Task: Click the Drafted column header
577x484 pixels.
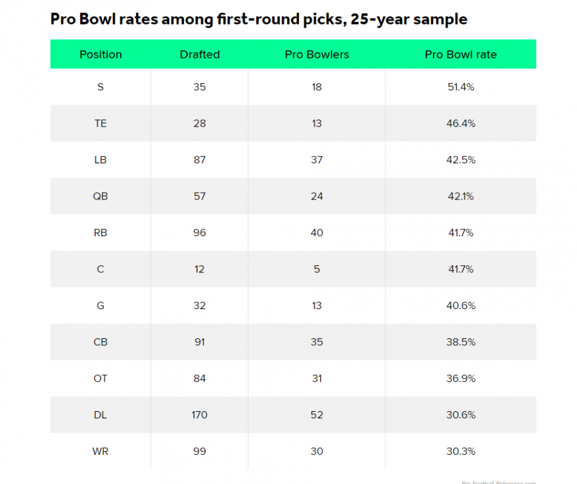Action: coord(199,54)
